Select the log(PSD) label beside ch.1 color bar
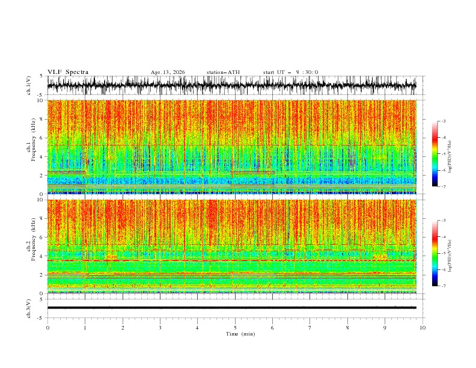The width and height of the screenshot is (476, 368). click(450, 157)
